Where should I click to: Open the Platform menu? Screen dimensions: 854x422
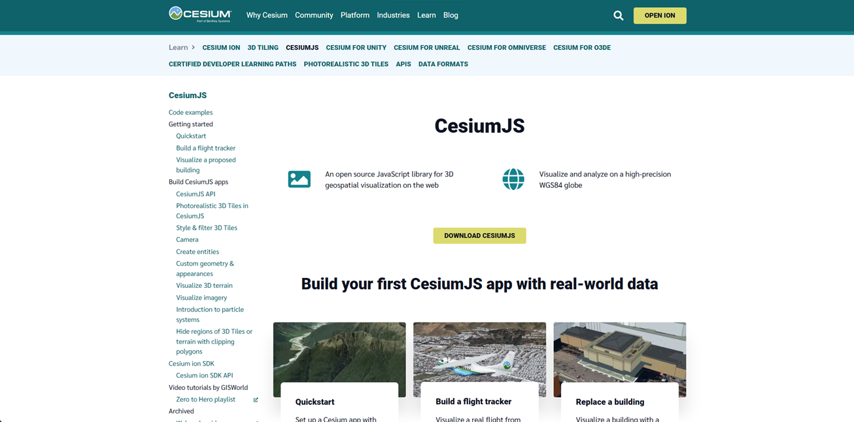pos(355,15)
